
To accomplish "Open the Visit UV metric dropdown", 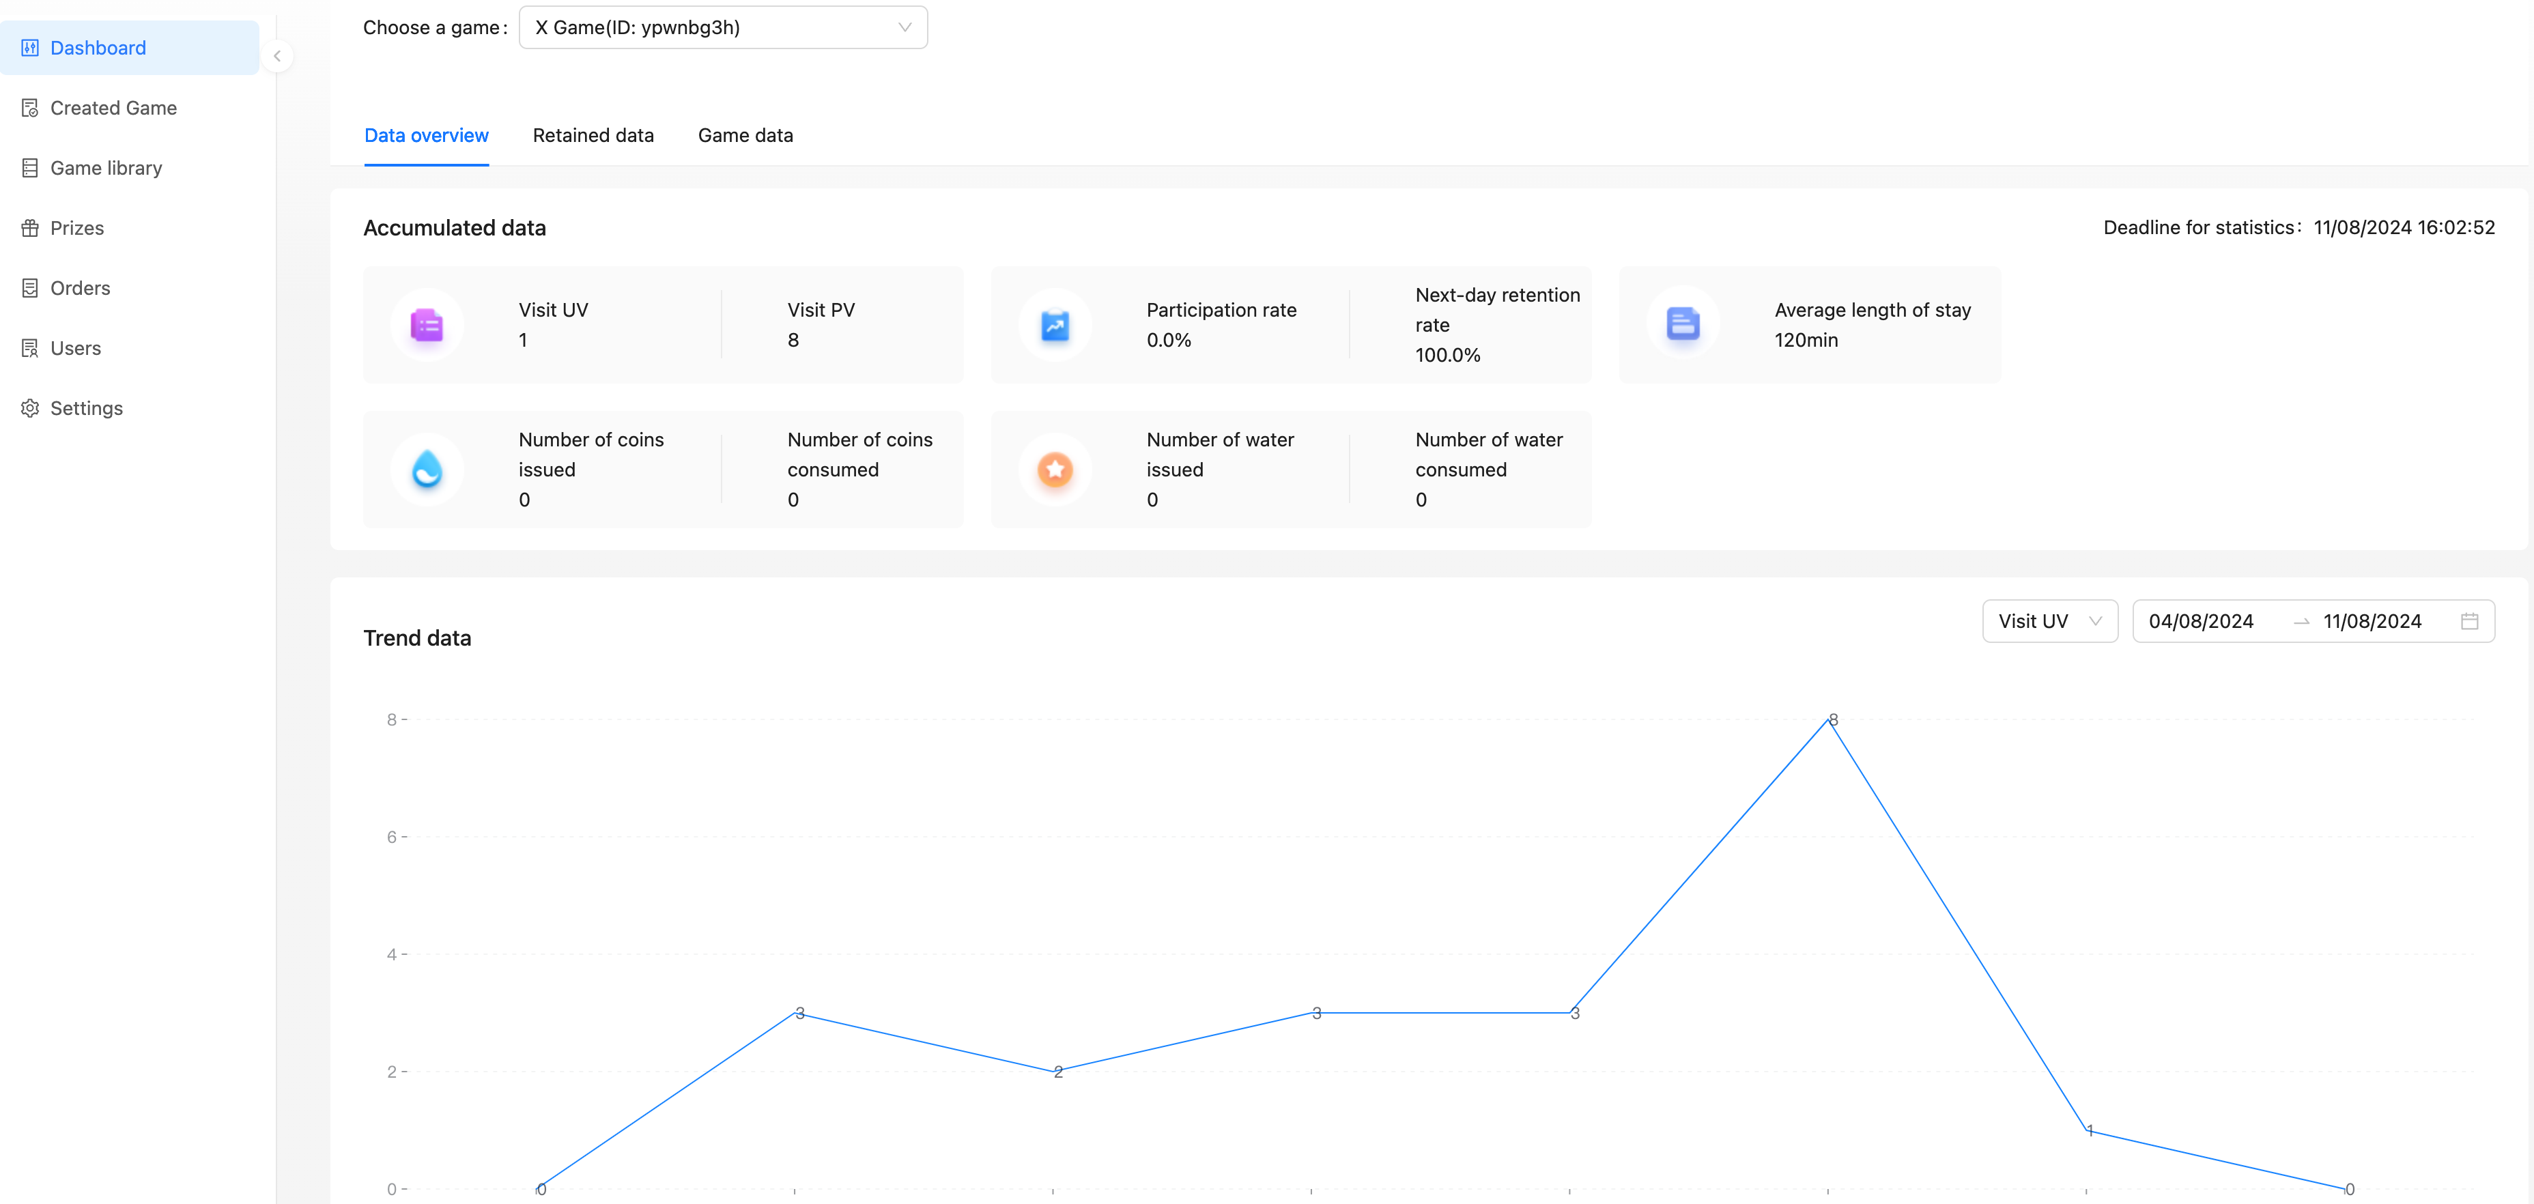I will pyautogui.click(x=2050, y=620).
